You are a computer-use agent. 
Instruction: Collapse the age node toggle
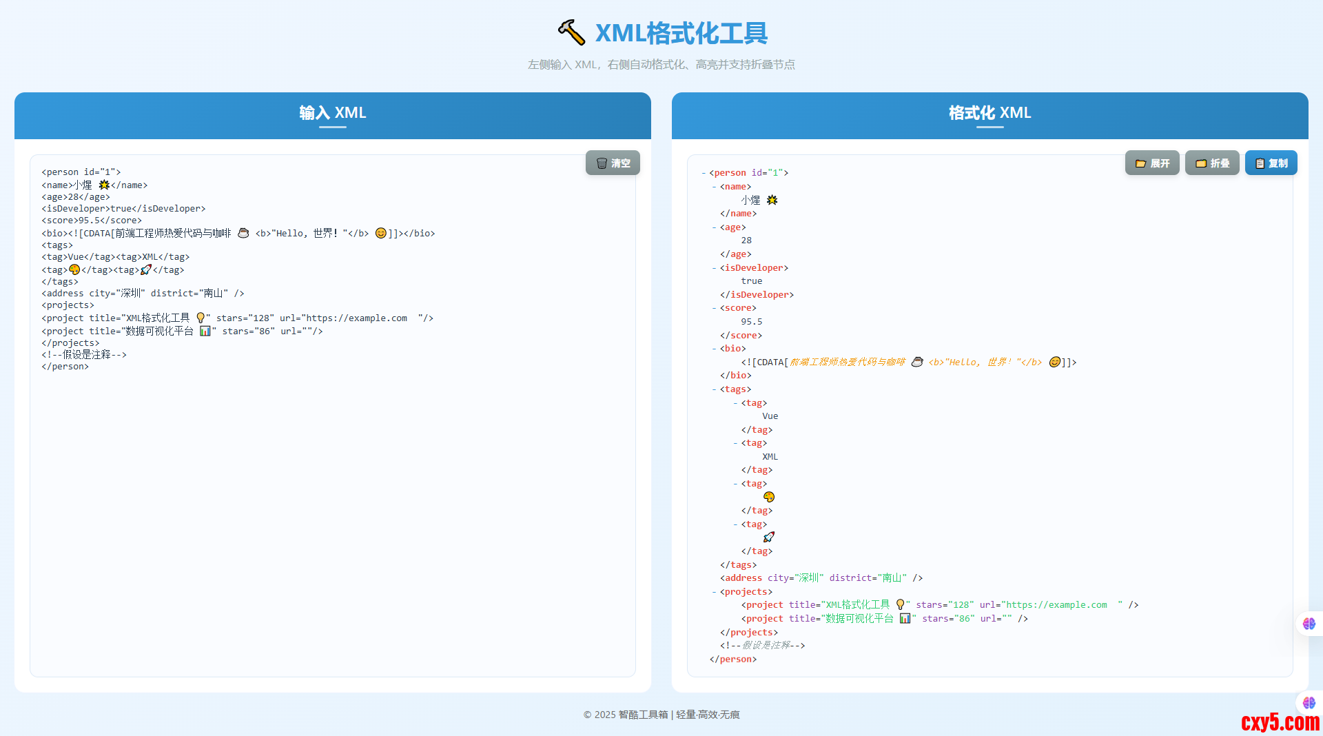tap(714, 227)
